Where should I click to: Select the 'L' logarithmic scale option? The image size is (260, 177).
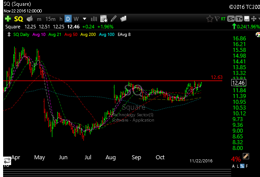tap(238, 166)
